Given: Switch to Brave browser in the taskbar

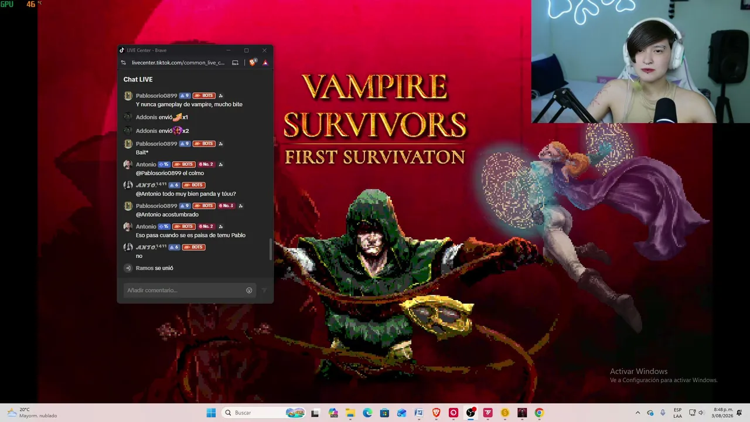Looking at the screenshot, I should coord(436,413).
